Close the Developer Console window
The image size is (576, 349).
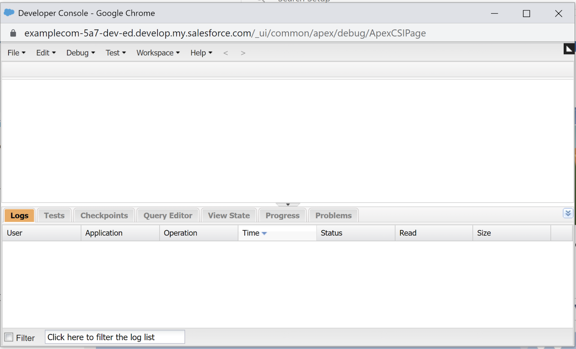[x=558, y=13]
